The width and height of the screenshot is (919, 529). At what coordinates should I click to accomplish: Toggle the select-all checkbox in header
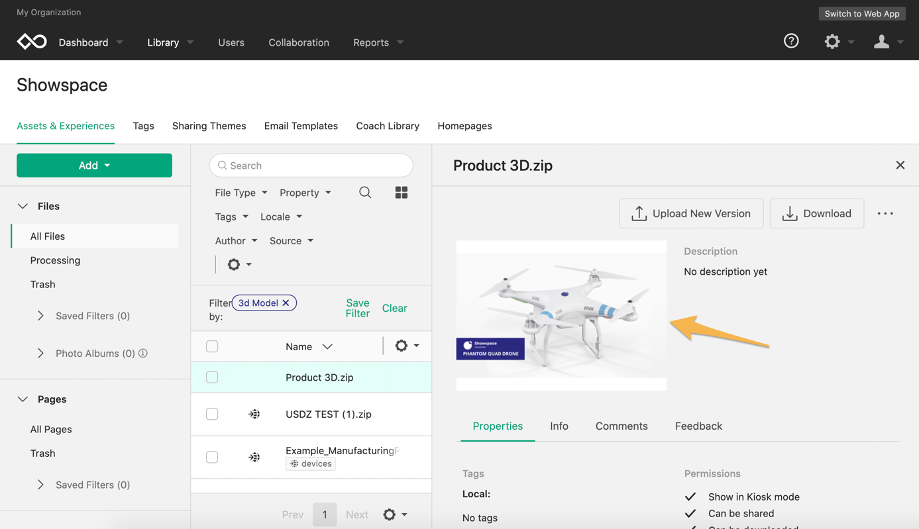(212, 346)
